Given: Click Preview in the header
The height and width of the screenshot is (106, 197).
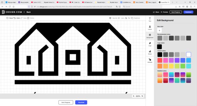Looking at the screenshot, I should (164, 12).
